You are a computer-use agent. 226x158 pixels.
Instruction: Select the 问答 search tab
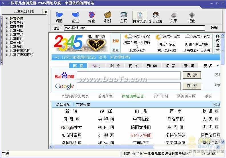[170, 66]
